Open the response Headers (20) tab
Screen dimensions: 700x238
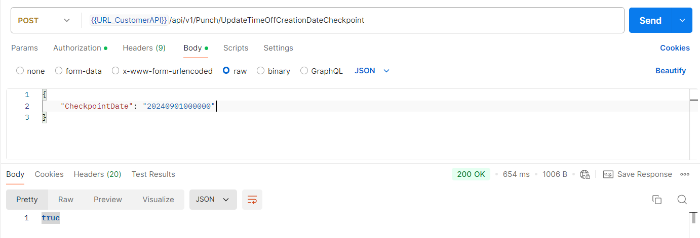(97, 174)
